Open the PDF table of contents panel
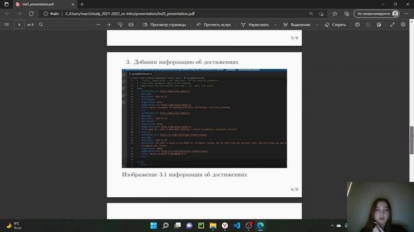This screenshot has width=414, height=232. click(6, 24)
